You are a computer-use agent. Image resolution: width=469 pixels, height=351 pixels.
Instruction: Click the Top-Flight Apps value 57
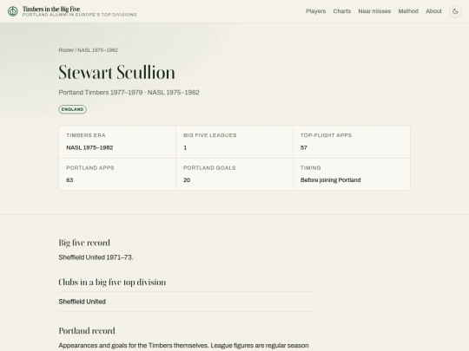point(304,147)
